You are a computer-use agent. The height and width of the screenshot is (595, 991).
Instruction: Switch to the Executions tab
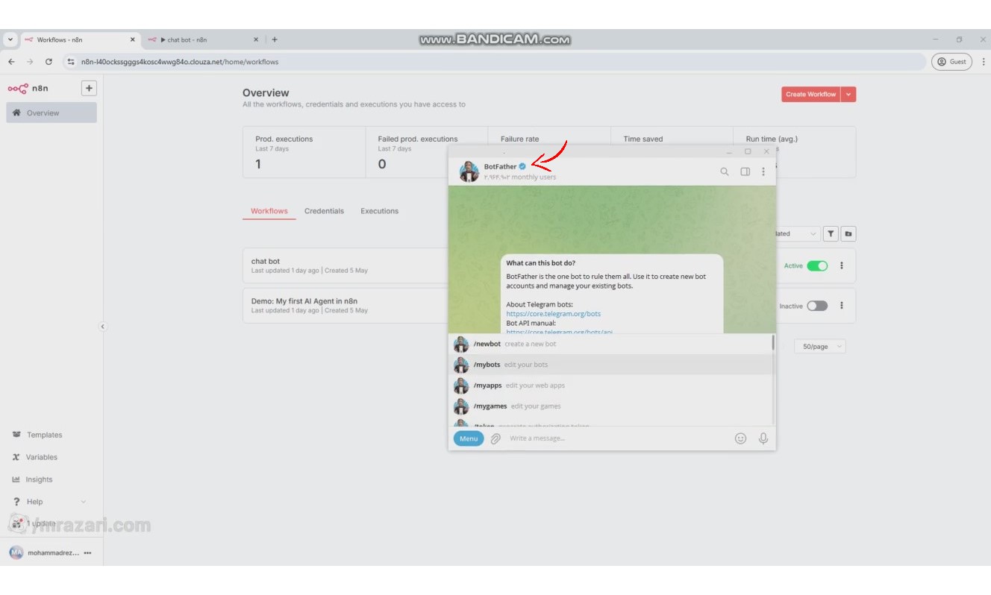[x=379, y=211]
